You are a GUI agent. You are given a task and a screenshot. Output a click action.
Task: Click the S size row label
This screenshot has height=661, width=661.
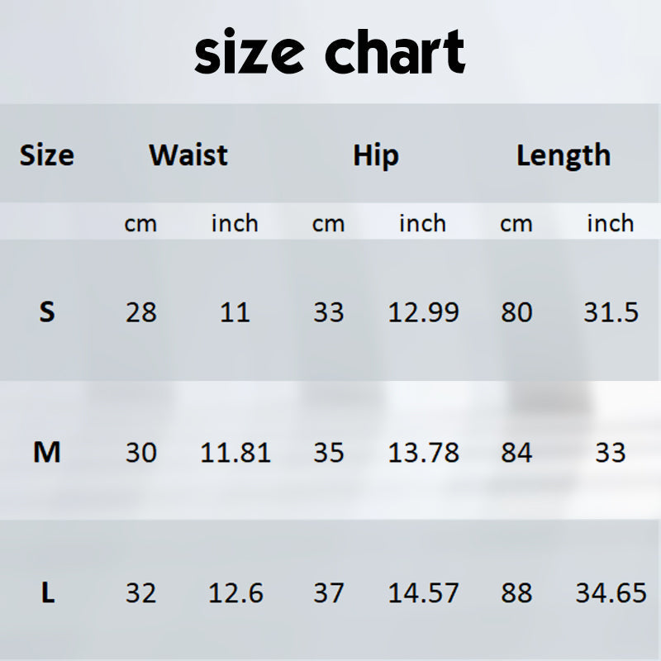coord(47,312)
